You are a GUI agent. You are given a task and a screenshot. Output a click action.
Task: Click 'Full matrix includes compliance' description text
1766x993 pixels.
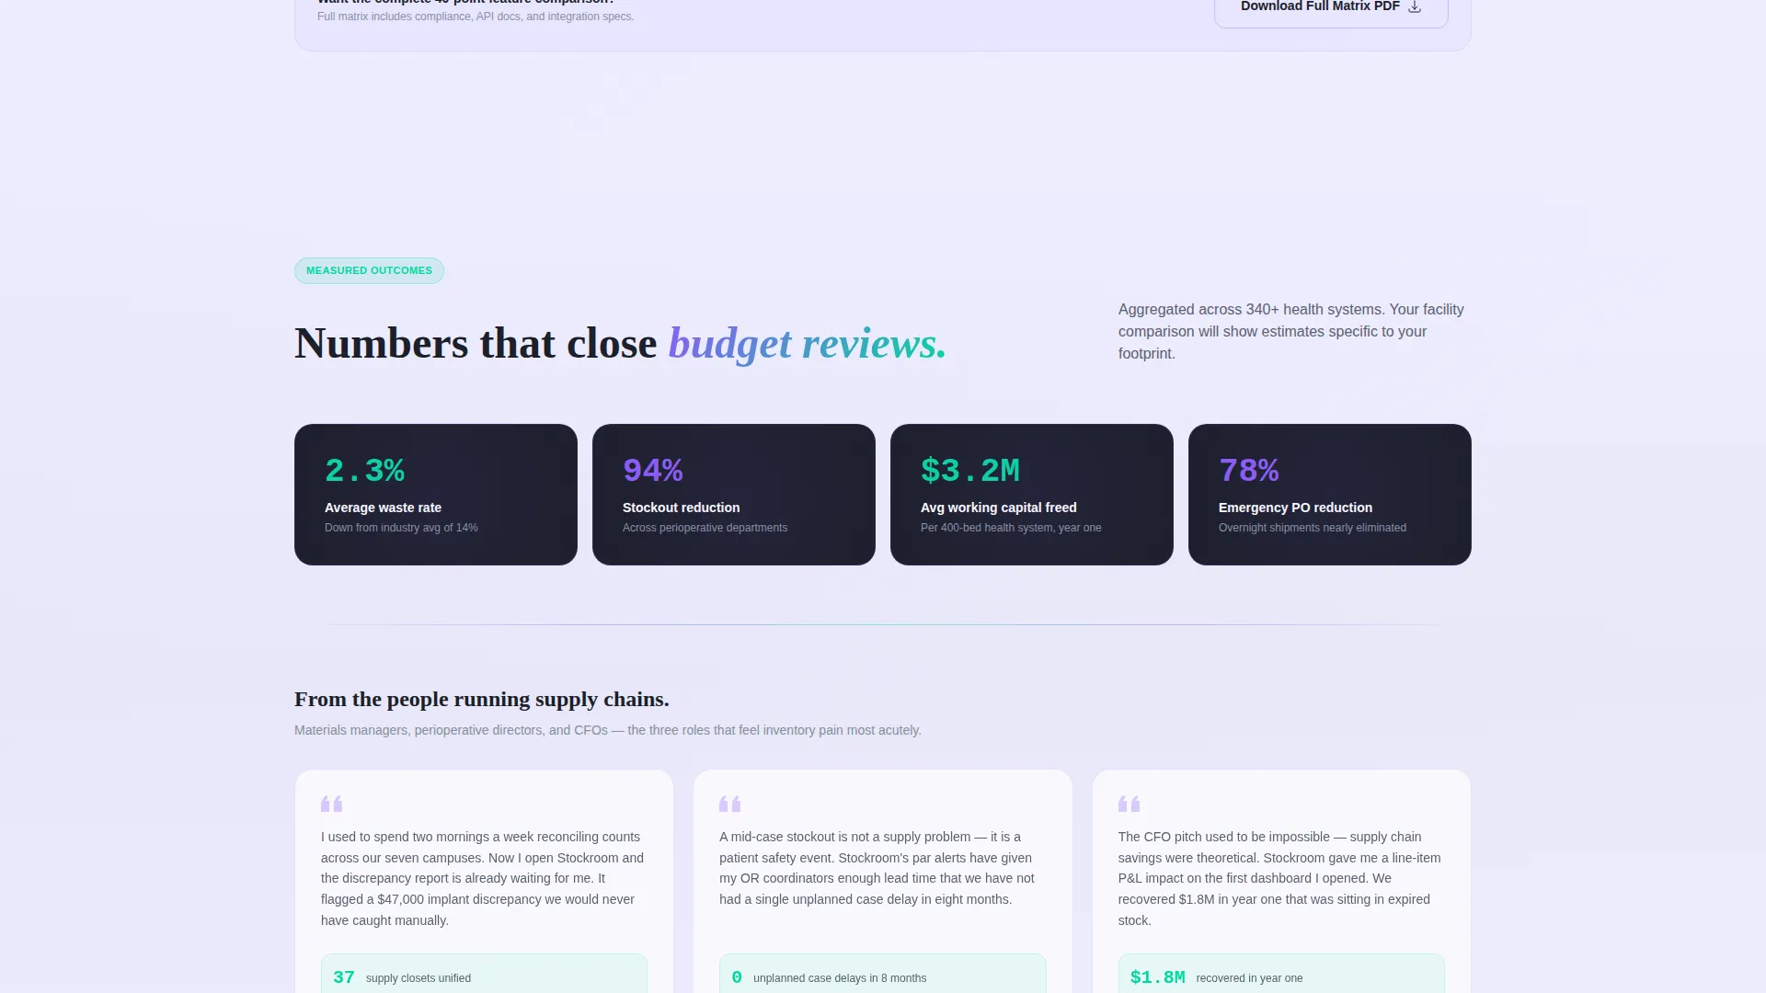[476, 17]
